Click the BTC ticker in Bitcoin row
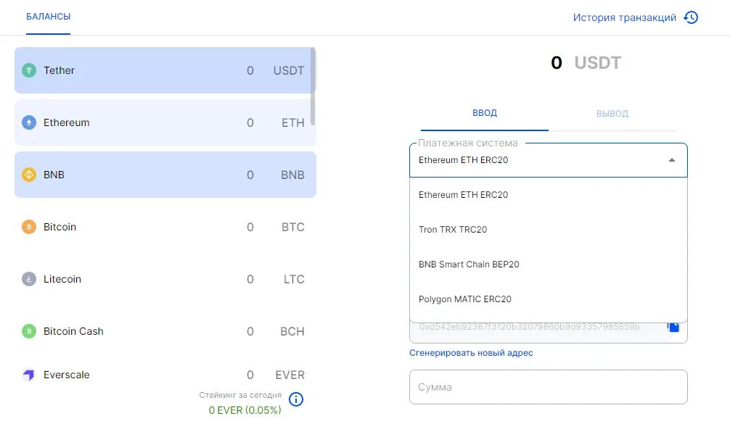 click(x=293, y=227)
